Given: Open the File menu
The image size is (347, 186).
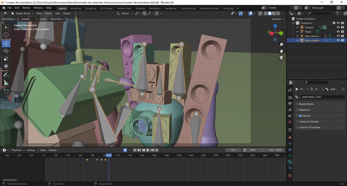Looking at the screenshot, I should coord(10,8).
